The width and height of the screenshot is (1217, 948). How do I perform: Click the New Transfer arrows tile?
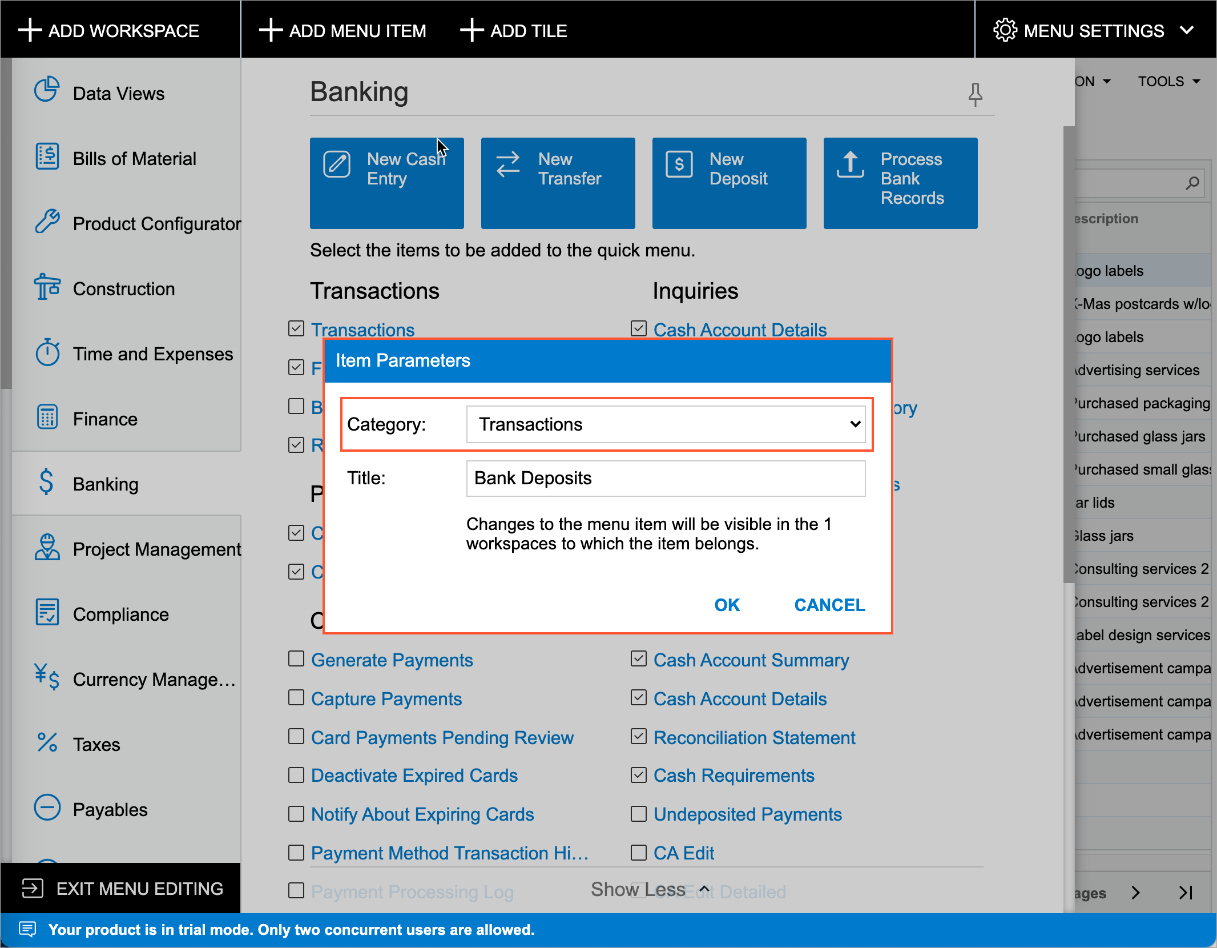tap(558, 183)
